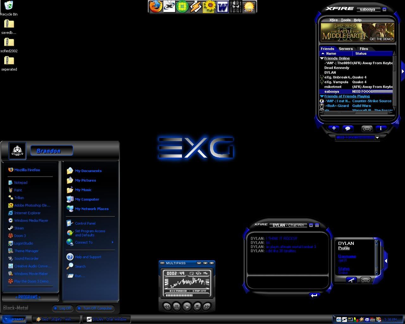405x324 pixels.
Task: Open the Recycle Bin desktop icon
Action: click(9, 8)
